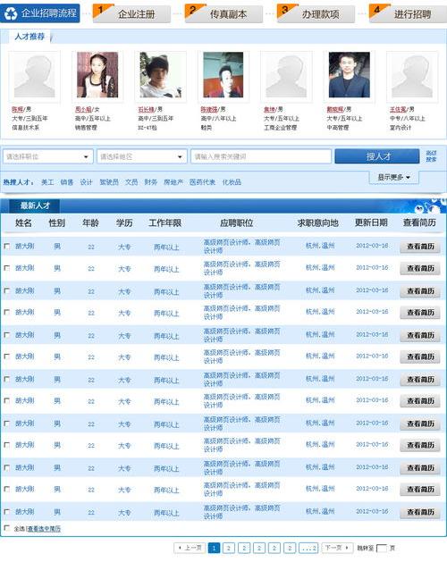This screenshot has width=447, height=579.
Task: Click the recycle icon beside 企业招聘流程
Action: (x=11, y=13)
